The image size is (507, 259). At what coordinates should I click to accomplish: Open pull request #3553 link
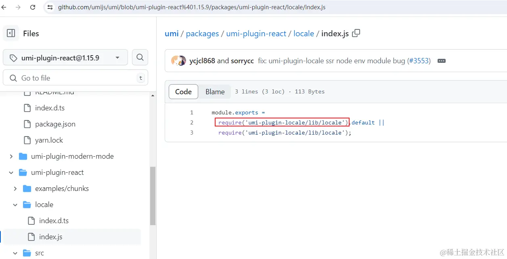pyautogui.click(x=419, y=61)
